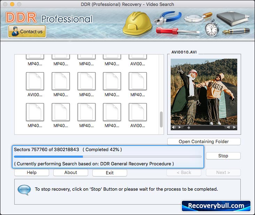Click the 'Completed 42%' text
The height and width of the screenshot is (215, 255).
102,149
